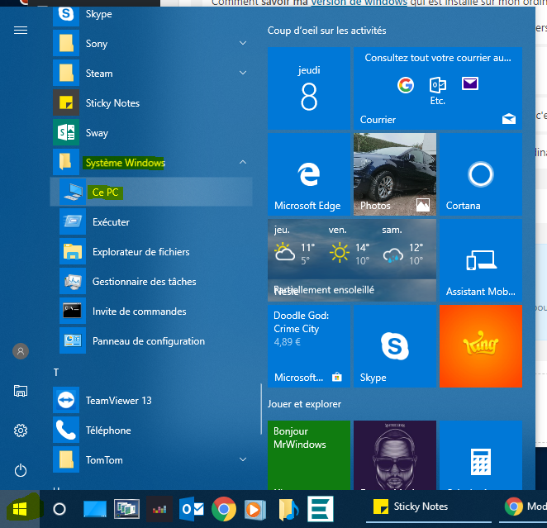This screenshot has height=528, width=547.
Task: Open the green Bonjour MrWindows tile
Action: click(x=309, y=455)
